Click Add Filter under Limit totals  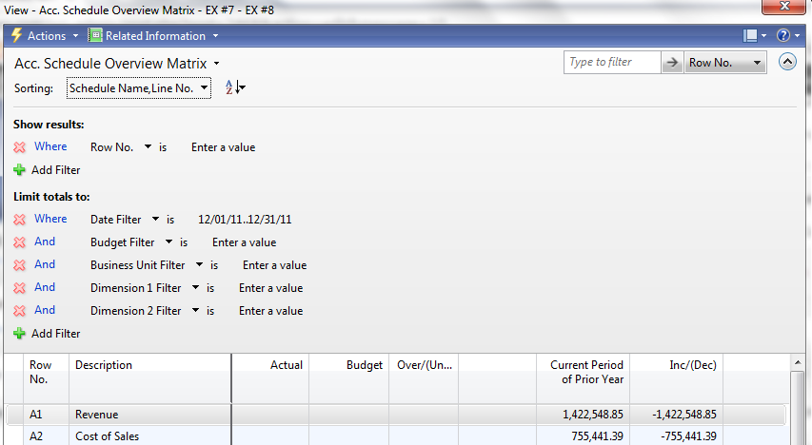55,334
